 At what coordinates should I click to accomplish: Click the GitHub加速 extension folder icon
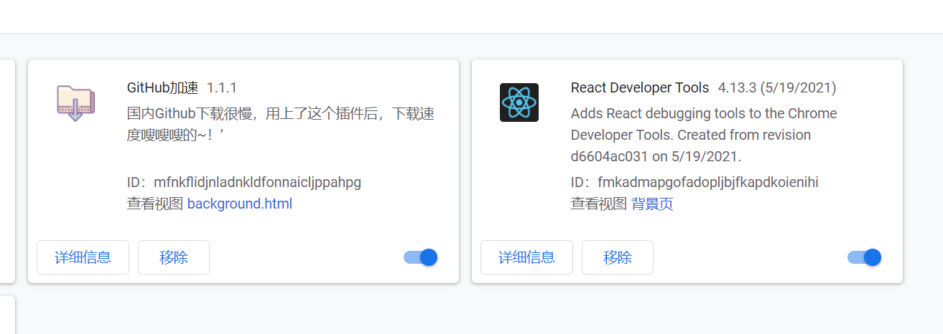click(75, 102)
